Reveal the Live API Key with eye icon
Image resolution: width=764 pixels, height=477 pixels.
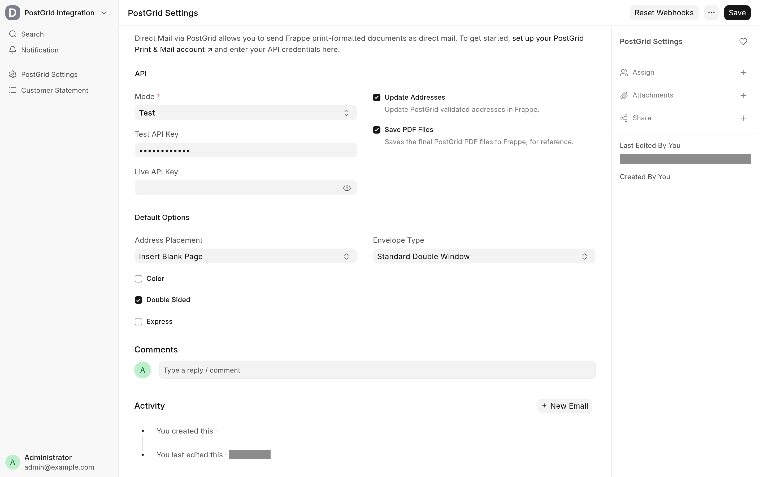(347, 188)
